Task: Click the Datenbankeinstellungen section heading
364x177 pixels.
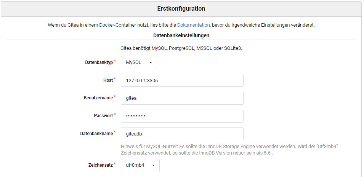Action: [181, 35]
